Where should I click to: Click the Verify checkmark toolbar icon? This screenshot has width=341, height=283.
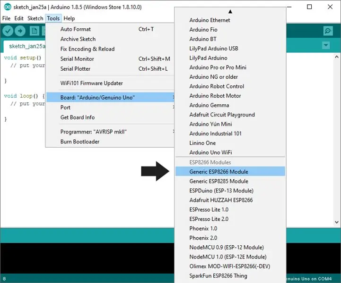(x=8, y=31)
